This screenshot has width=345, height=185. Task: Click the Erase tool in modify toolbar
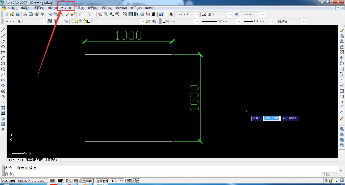click(342, 30)
